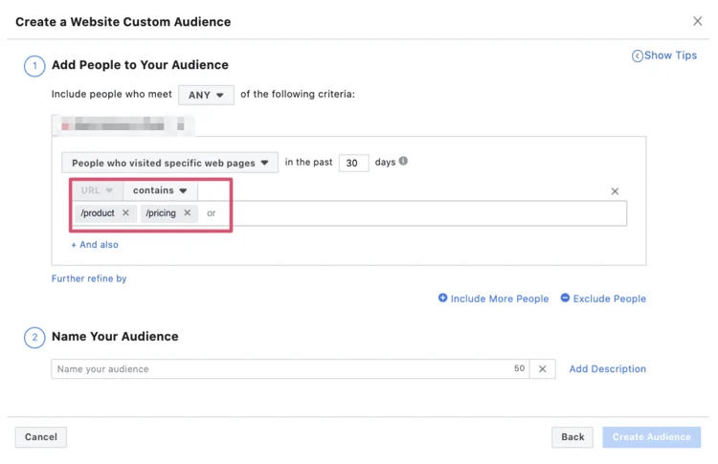Expand 'People who visited specific web pages' dropdown
718x464 pixels.
click(x=169, y=164)
